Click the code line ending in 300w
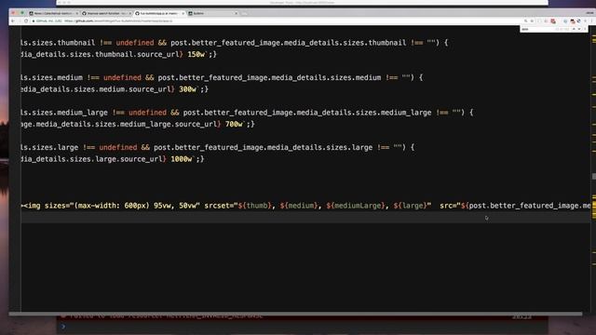 click(115, 89)
